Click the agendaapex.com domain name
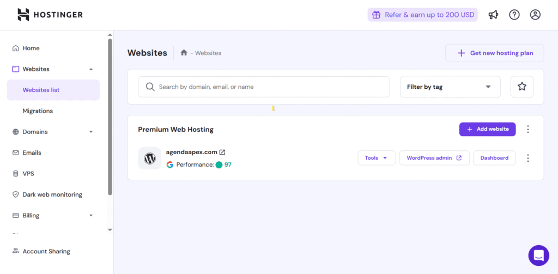This screenshot has width=558, height=274. point(191,152)
